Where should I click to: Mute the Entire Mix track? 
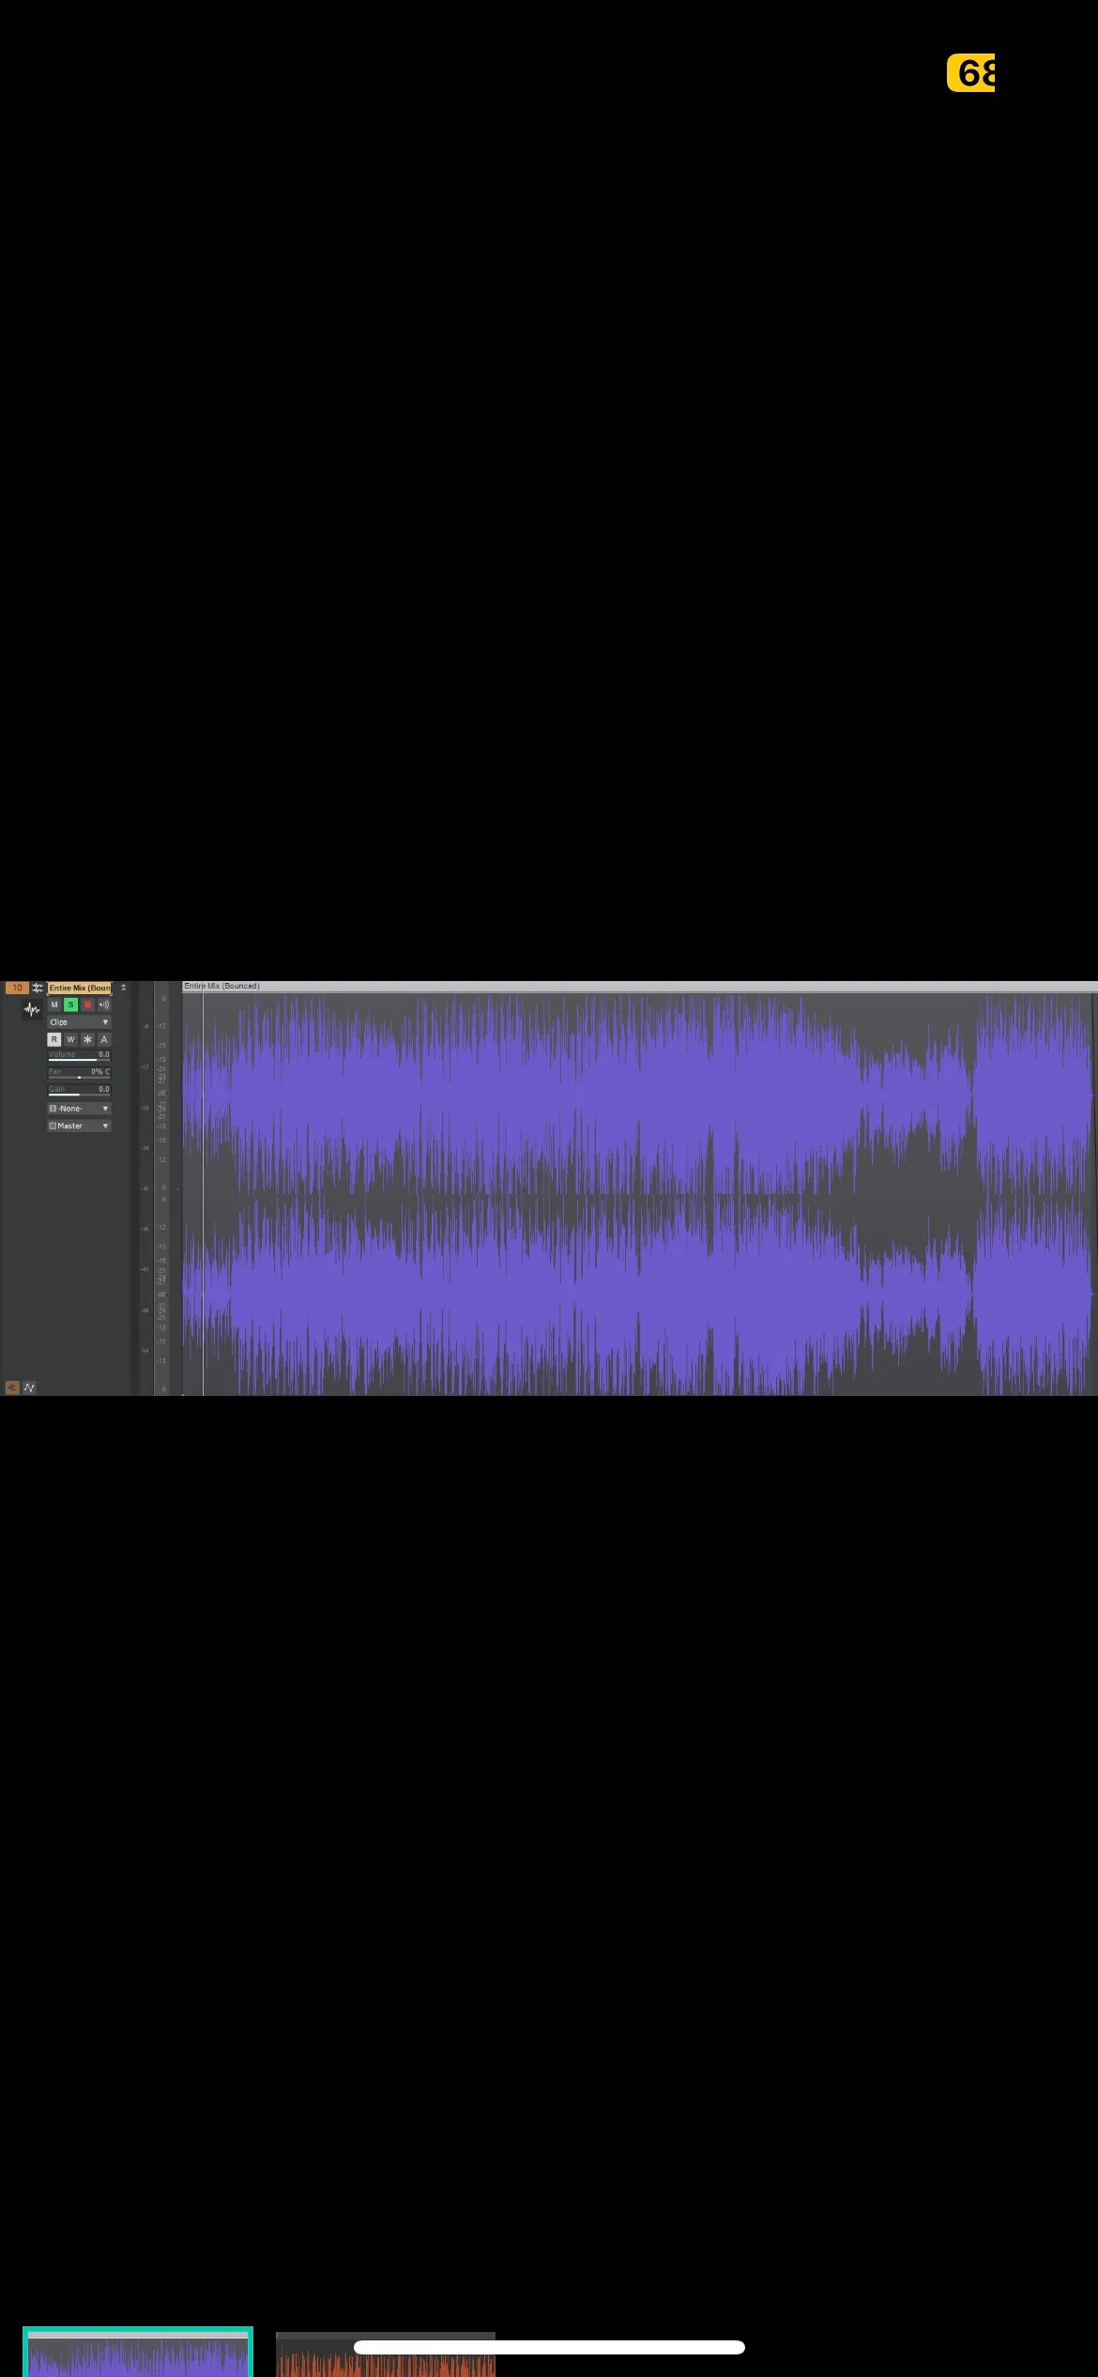tap(54, 1004)
